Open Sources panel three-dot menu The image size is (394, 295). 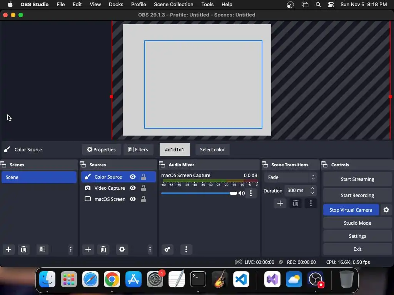point(150,249)
